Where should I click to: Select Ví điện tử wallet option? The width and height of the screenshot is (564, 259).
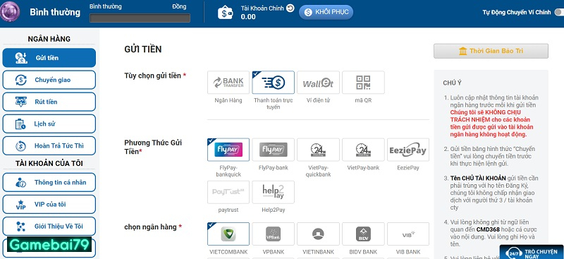click(318, 83)
